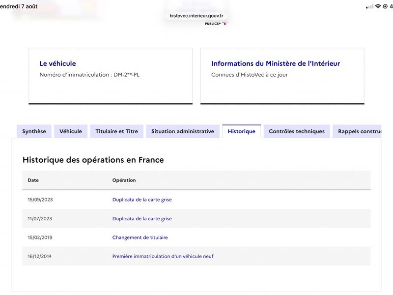Click the 11/07/2023 Duplicata de la carte grise entry

point(142,218)
